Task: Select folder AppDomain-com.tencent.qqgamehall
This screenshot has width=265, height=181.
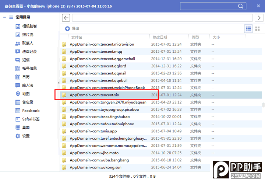Action: coord(161,59)
